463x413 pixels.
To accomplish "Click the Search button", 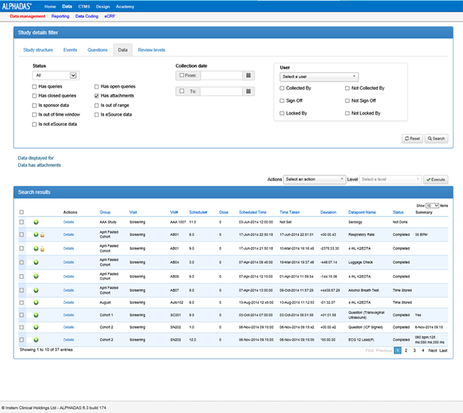I will coord(436,139).
